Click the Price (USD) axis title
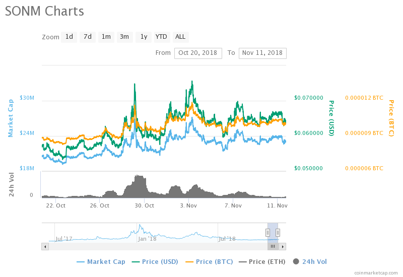The image size is (403, 277). click(331, 118)
